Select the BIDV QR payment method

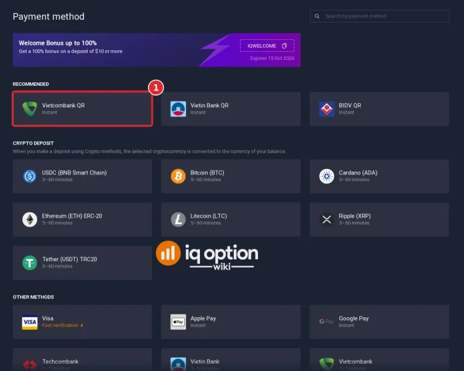tap(379, 109)
